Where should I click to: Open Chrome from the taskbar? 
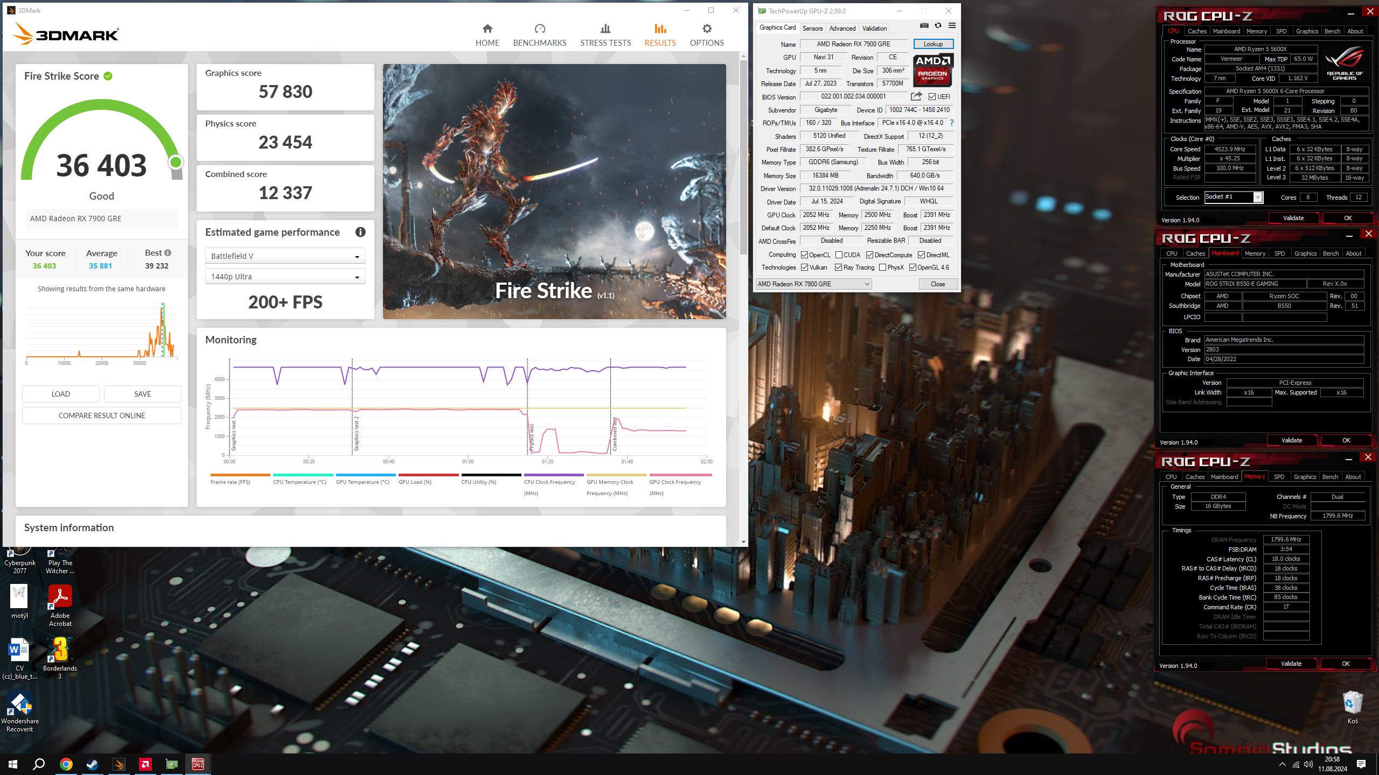pyautogui.click(x=66, y=764)
